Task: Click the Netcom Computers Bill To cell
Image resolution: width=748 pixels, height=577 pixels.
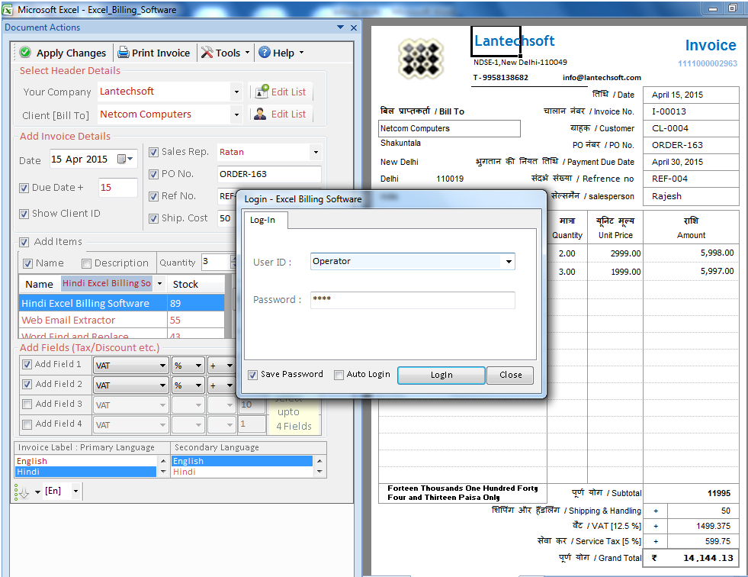Action: click(x=449, y=128)
